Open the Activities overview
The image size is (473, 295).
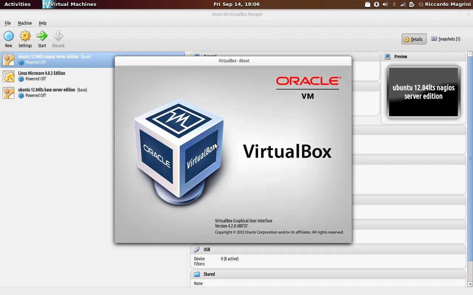pyautogui.click(x=17, y=4)
